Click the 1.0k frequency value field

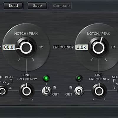tap(82, 47)
